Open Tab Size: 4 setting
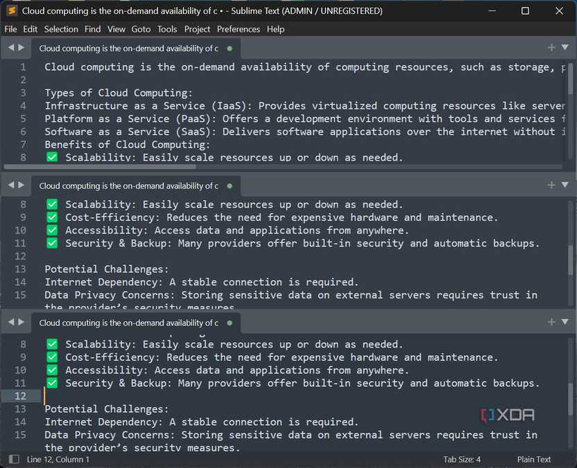577x468 pixels. [462, 459]
